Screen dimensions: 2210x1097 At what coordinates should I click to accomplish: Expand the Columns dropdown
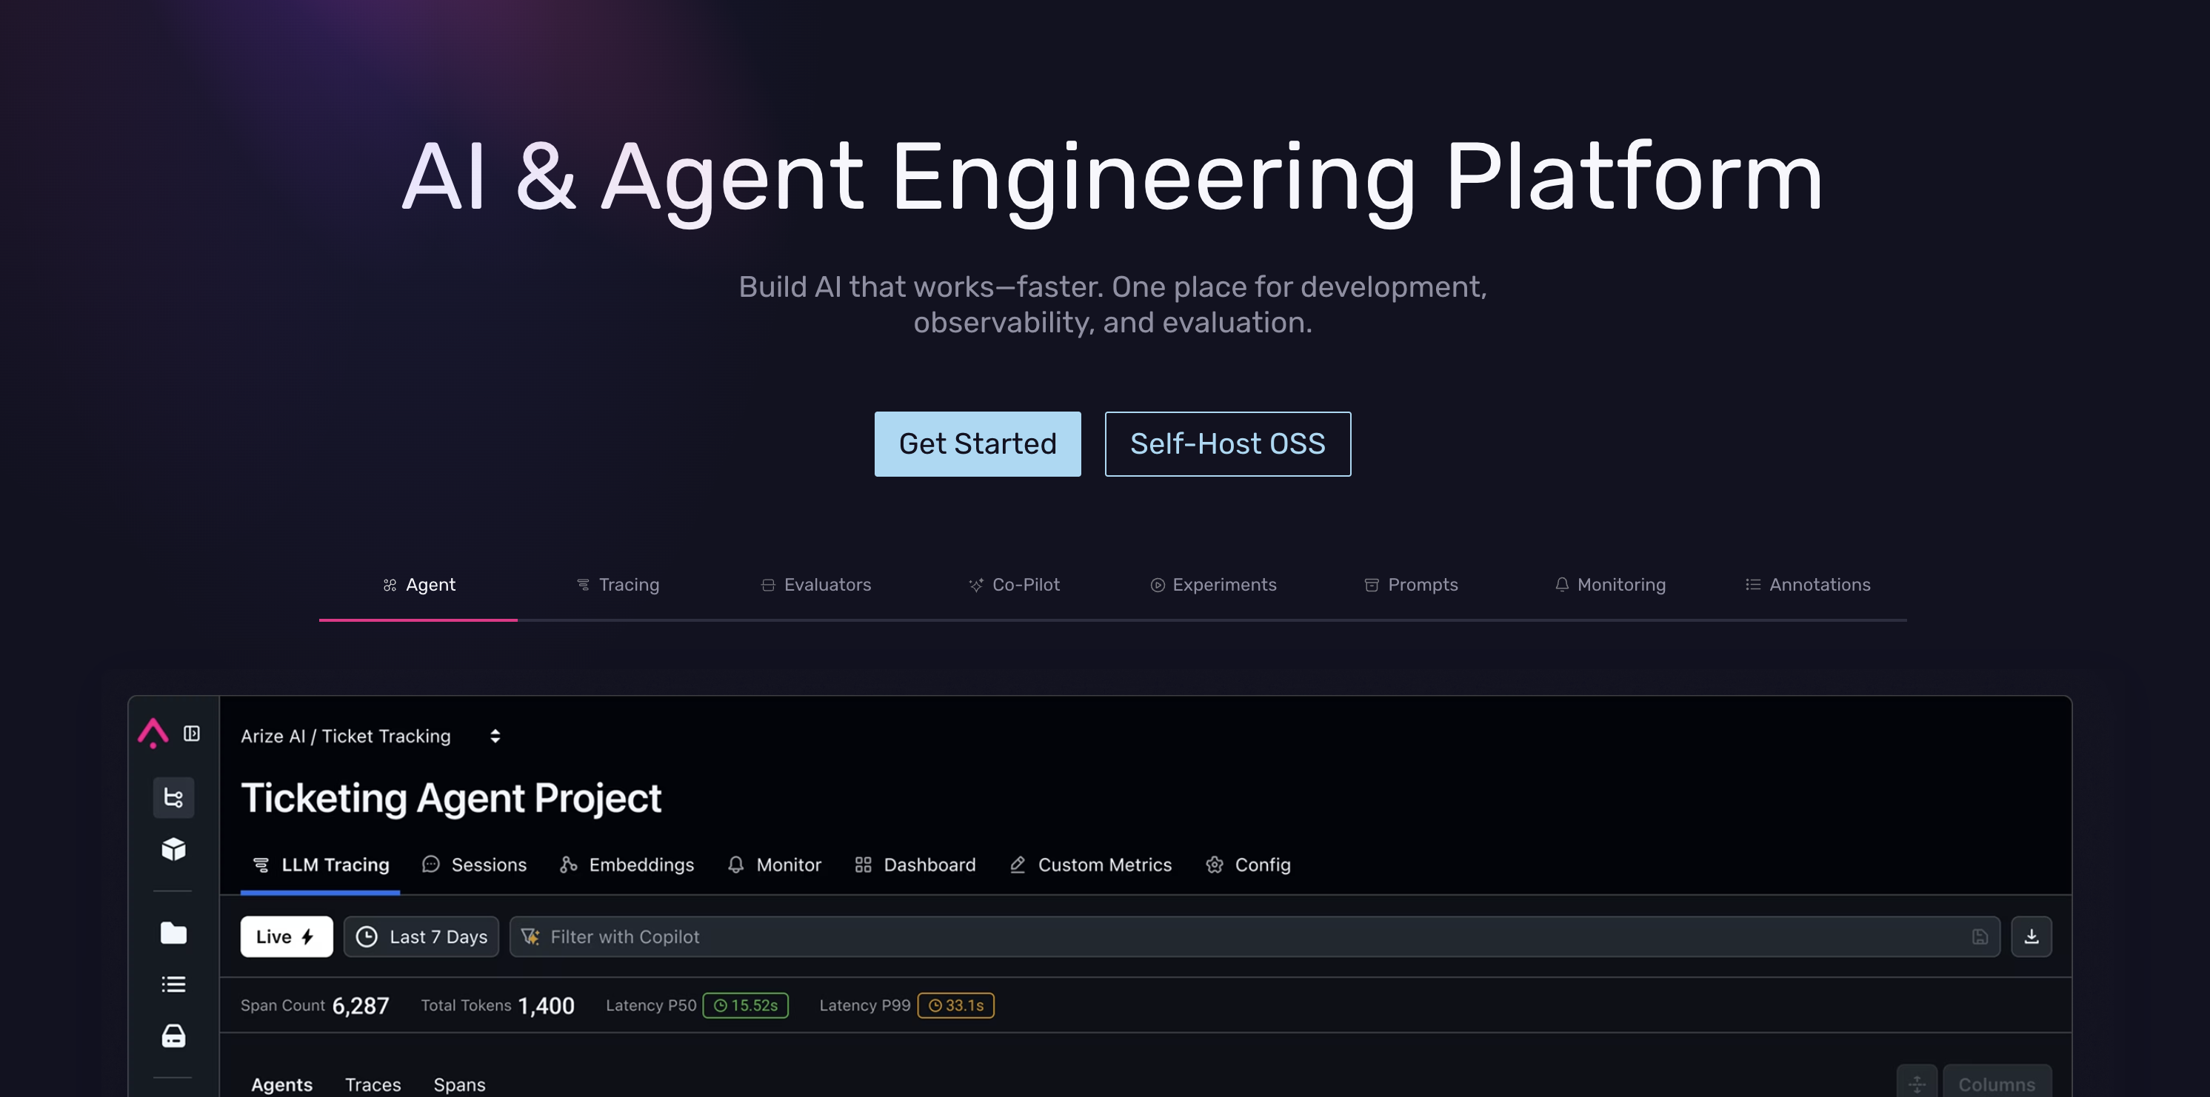point(1997,1083)
